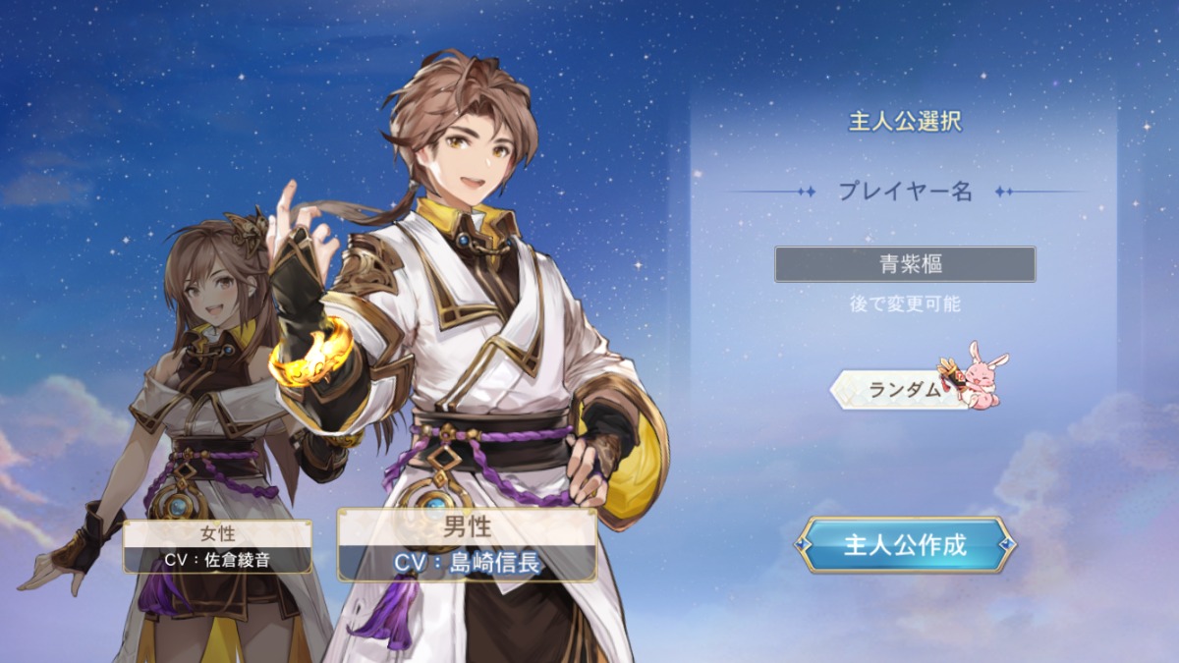Generate a random name with ランダム

coord(905,389)
